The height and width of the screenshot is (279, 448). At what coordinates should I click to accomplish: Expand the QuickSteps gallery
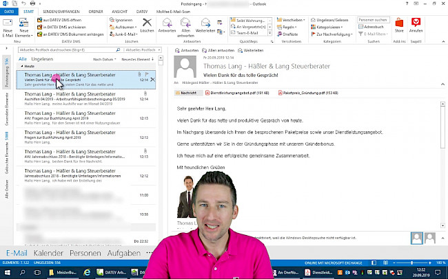(x=269, y=33)
